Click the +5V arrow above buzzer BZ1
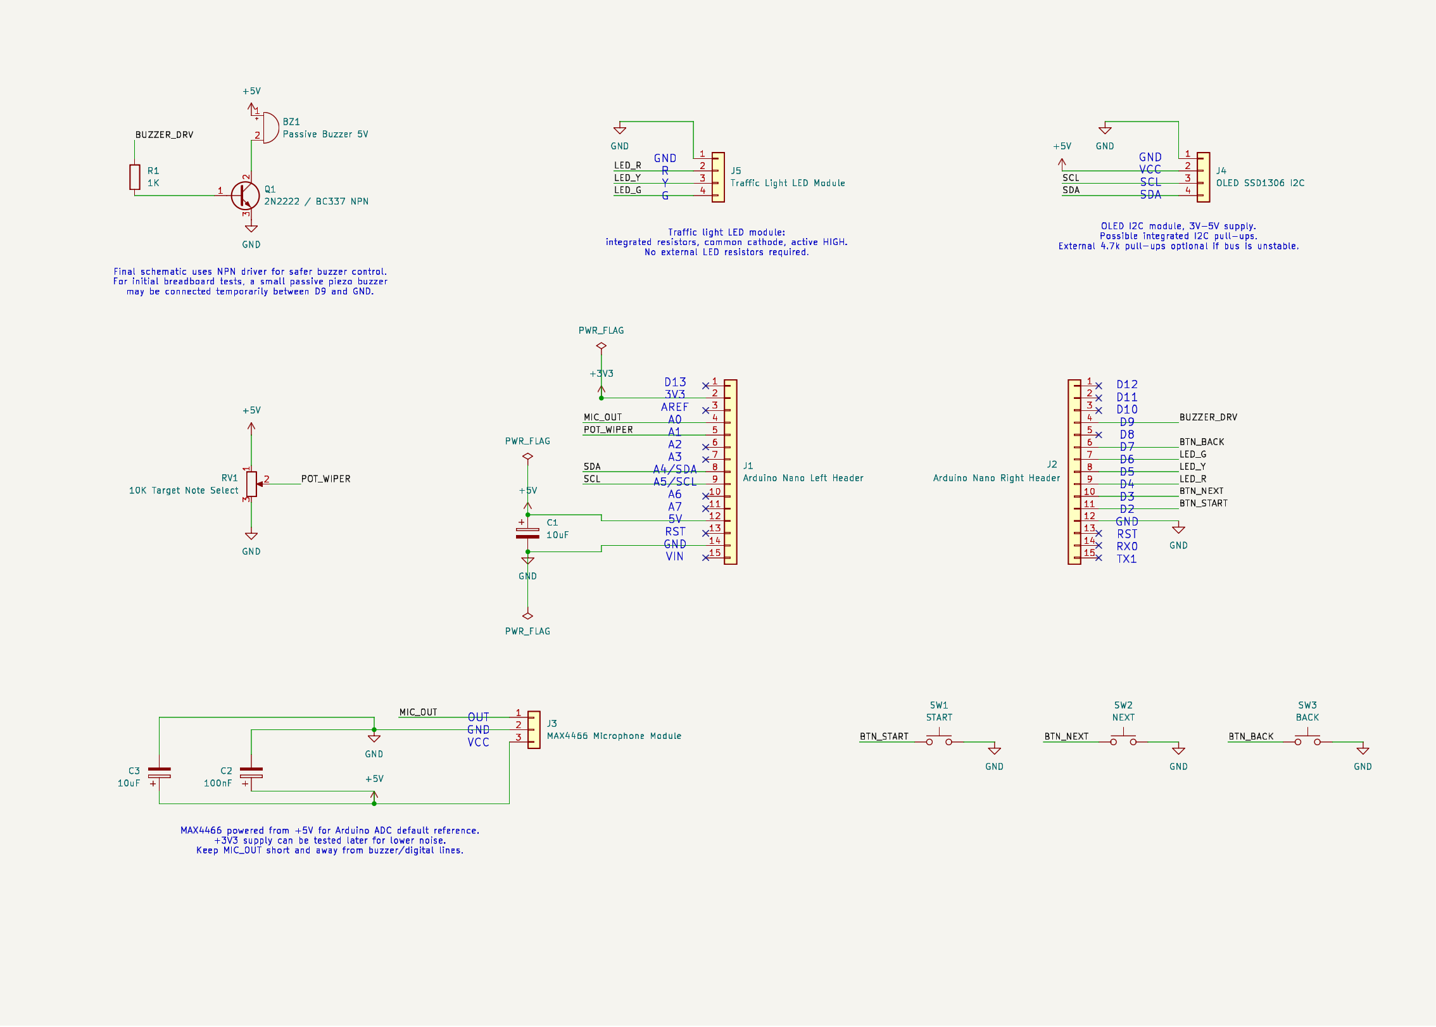The width and height of the screenshot is (1436, 1027). (251, 108)
